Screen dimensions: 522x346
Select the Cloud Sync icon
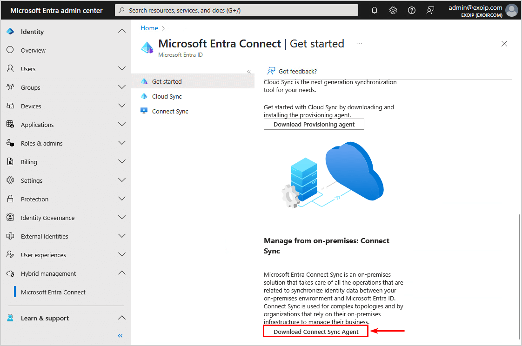[x=144, y=96]
